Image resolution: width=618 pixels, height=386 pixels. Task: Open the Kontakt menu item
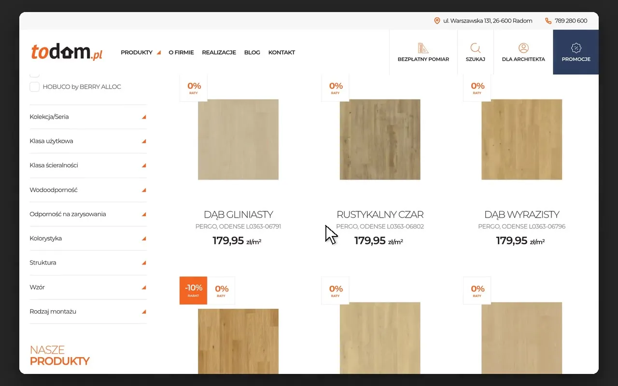[281, 52]
